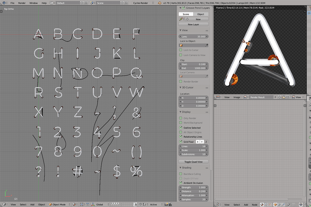The image size is (311, 207).
Task: Click New grease pencil data button
Action: [196, 19]
